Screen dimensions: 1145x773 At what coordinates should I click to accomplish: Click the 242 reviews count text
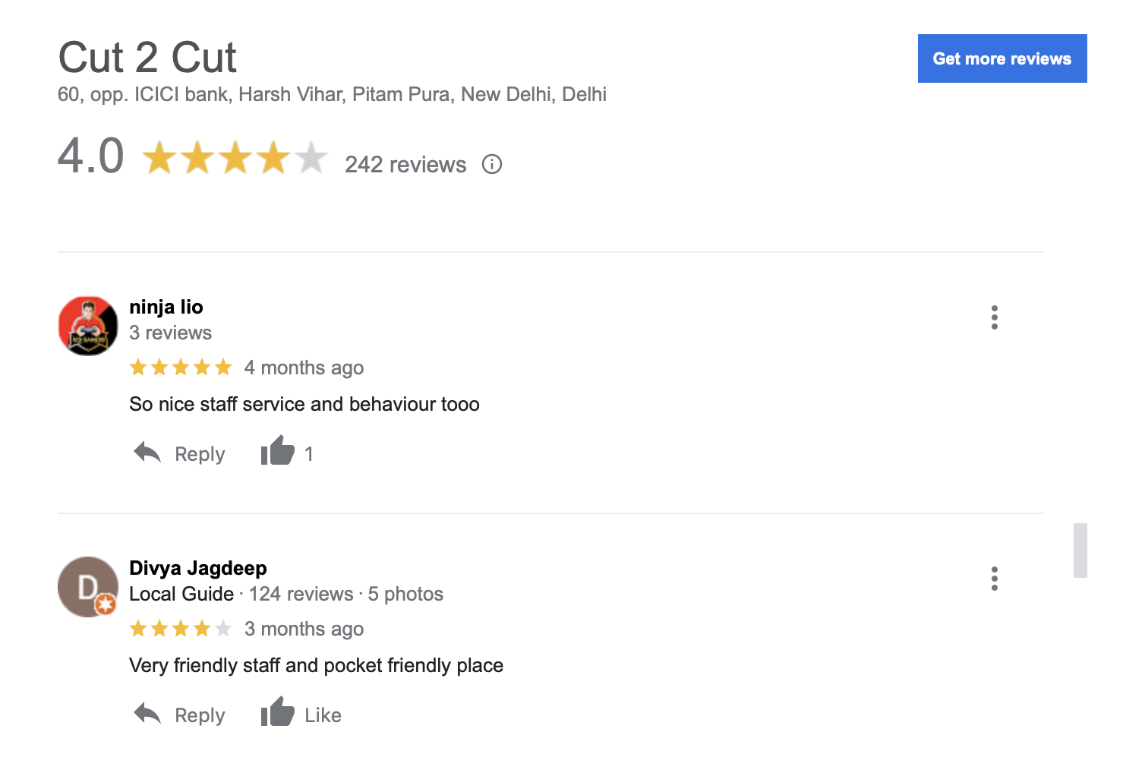pyautogui.click(x=405, y=165)
